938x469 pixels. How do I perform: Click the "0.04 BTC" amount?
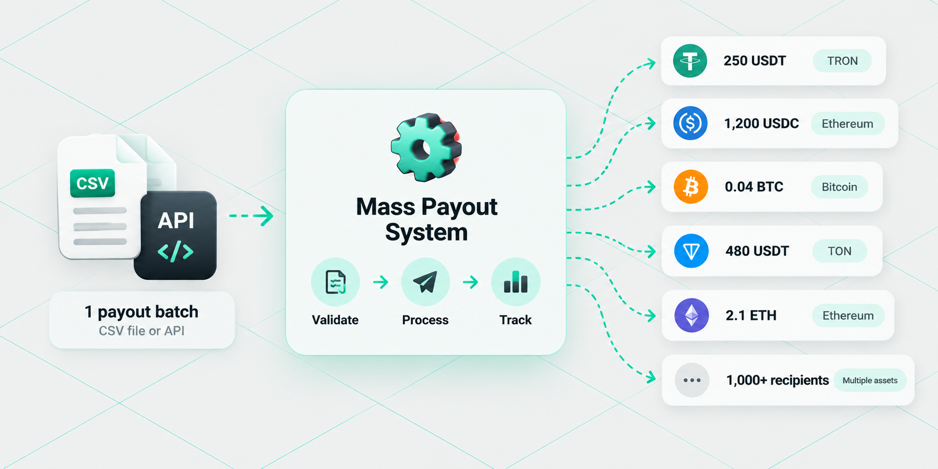tap(754, 187)
